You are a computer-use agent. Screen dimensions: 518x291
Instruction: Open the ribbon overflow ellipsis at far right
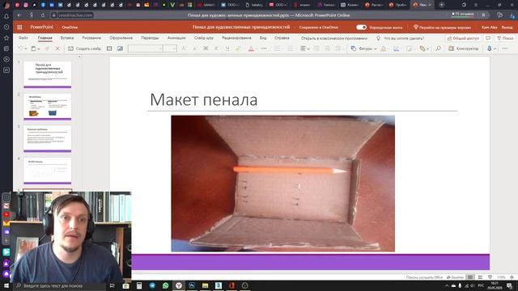pos(505,48)
